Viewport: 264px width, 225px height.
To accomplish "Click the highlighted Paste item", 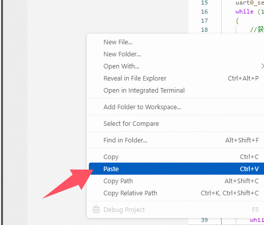I will coord(176,169).
